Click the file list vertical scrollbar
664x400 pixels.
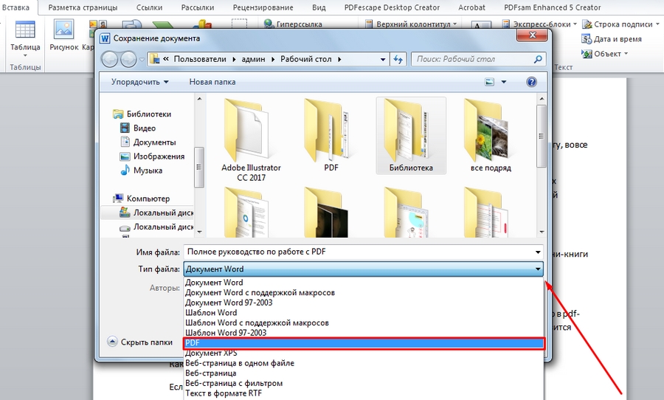542,162
